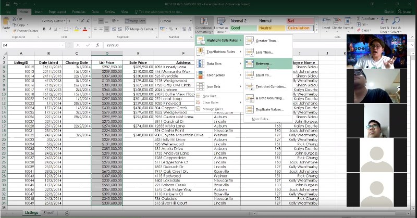Click the Share button
The image size is (417, 218).
tap(403, 11)
